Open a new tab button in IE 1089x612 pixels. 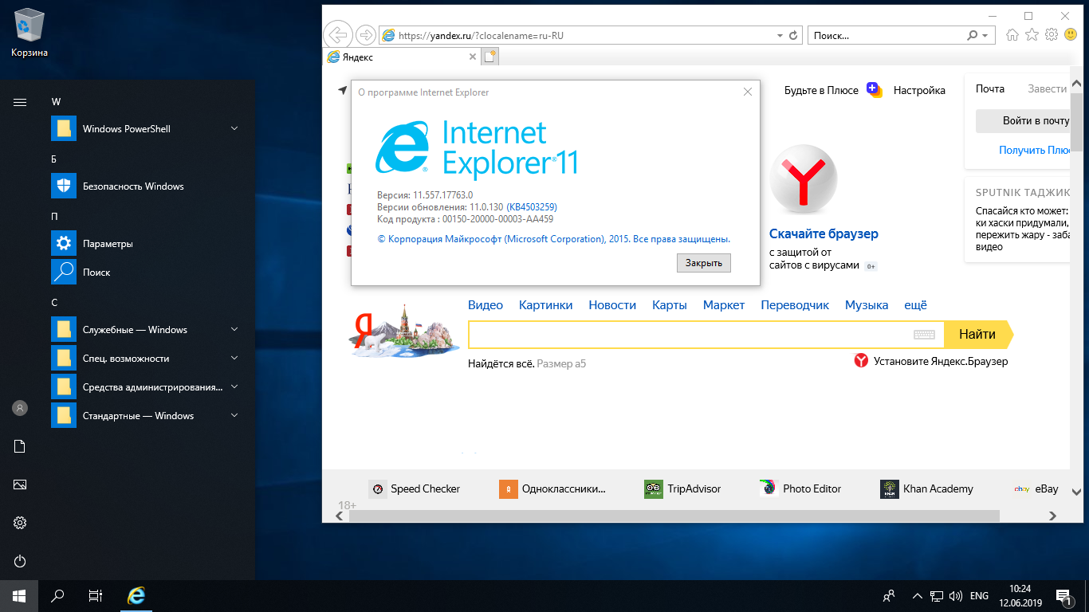tap(489, 57)
